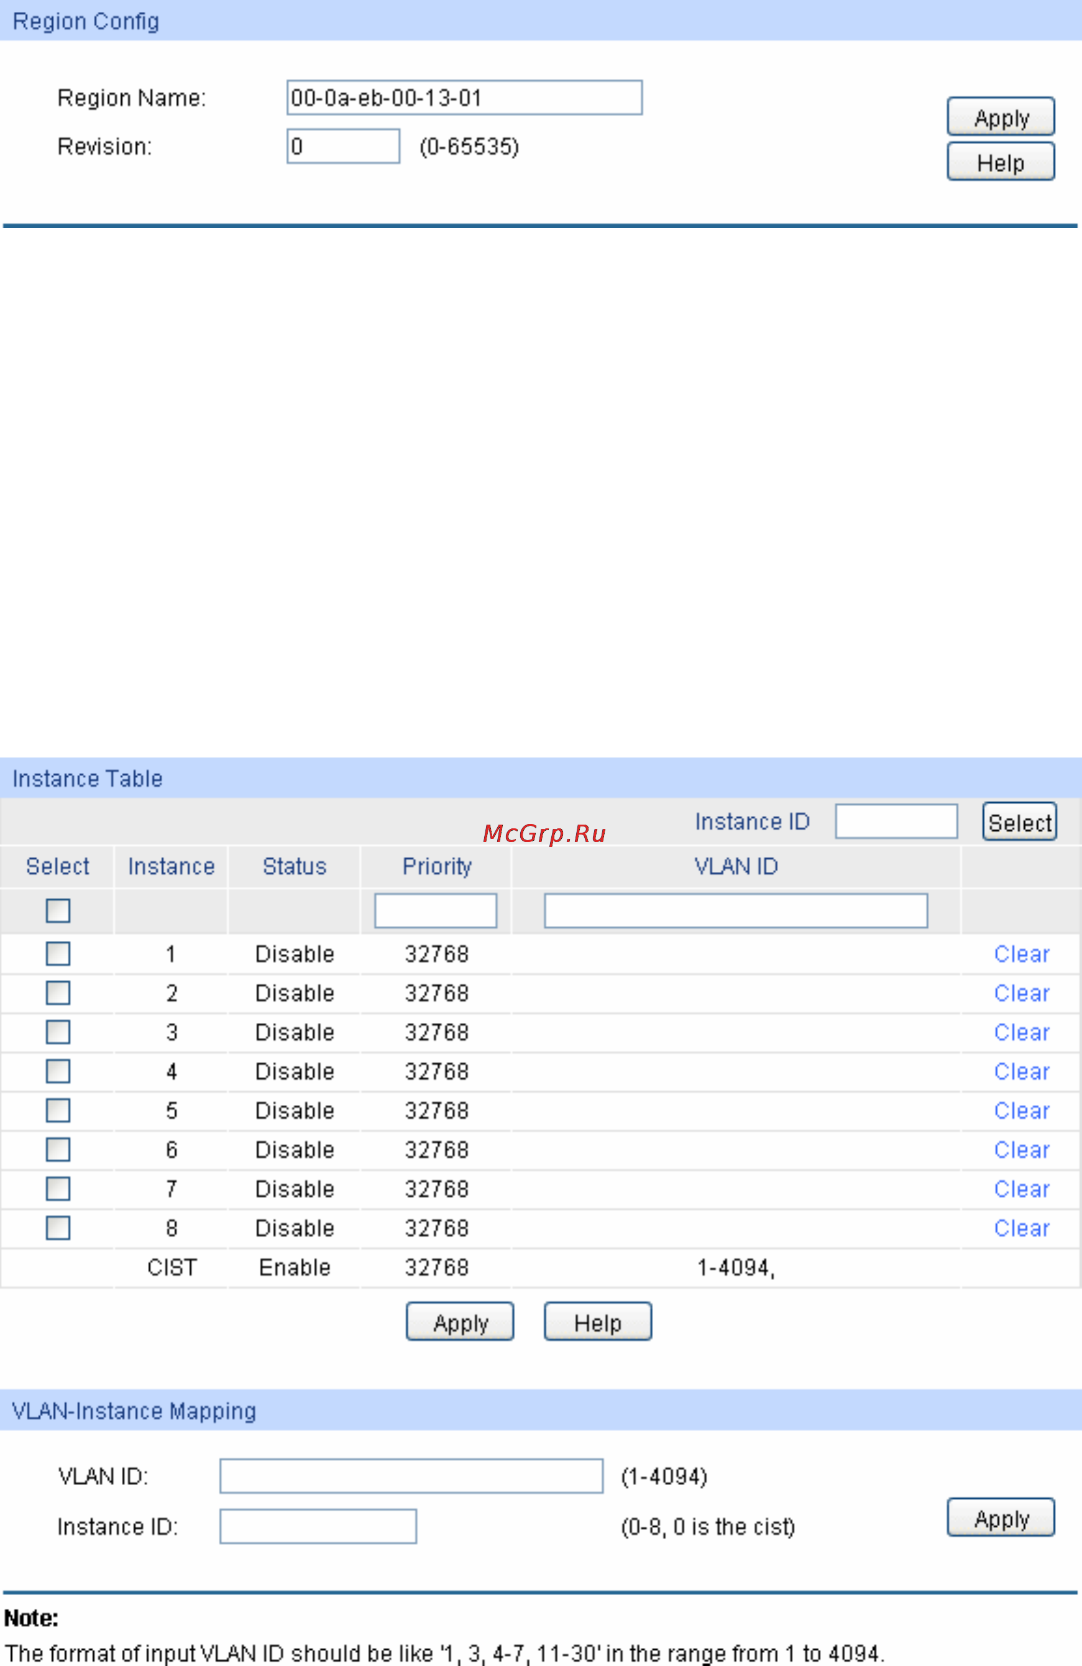Check the box for instance 8
The width and height of the screenshot is (1082, 1666).
point(58,1228)
